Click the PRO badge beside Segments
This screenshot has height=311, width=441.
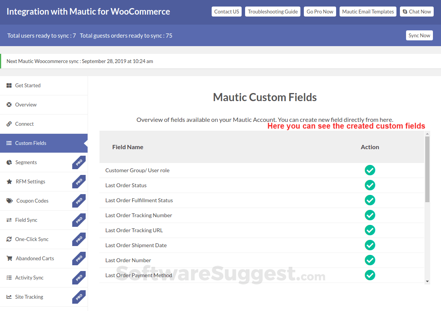click(79, 162)
